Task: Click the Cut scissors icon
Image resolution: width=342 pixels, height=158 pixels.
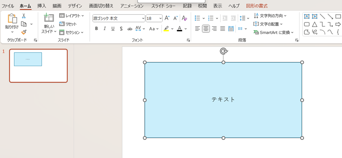Action: tap(24, 16)
